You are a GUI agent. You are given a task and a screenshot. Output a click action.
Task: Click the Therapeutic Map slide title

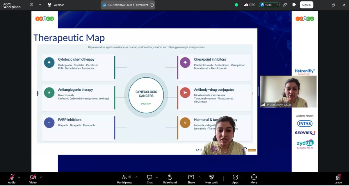tap(69, 38)
